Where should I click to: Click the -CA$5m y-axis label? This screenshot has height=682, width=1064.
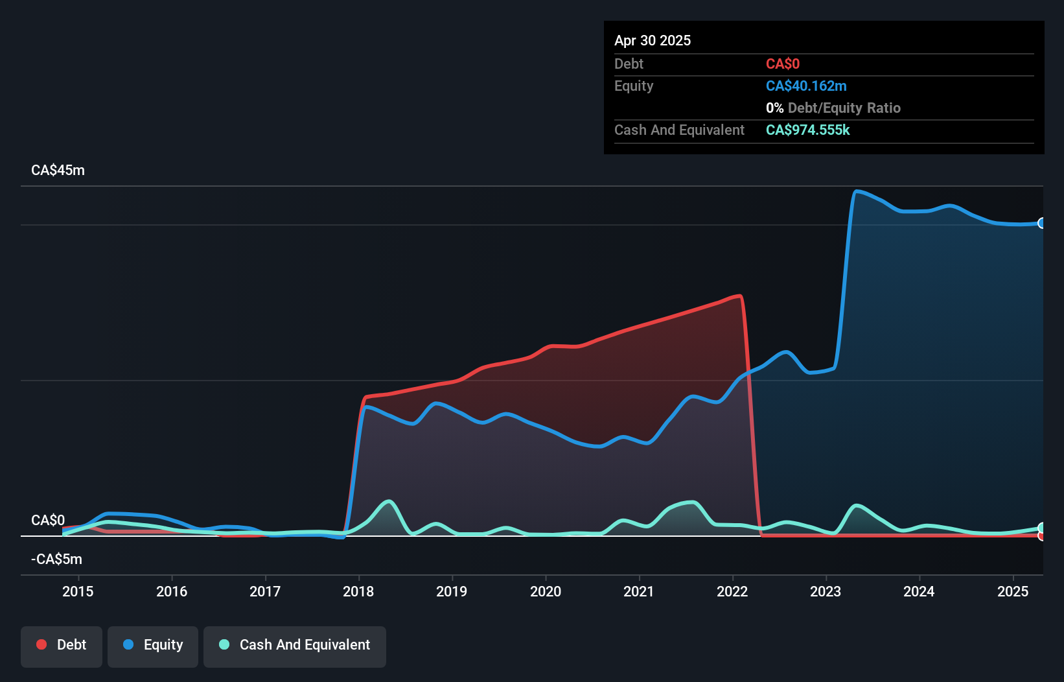pos(56,559)
